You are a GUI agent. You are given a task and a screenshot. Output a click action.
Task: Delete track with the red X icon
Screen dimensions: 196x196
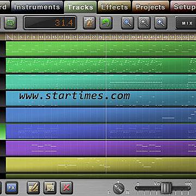point(66,188)
